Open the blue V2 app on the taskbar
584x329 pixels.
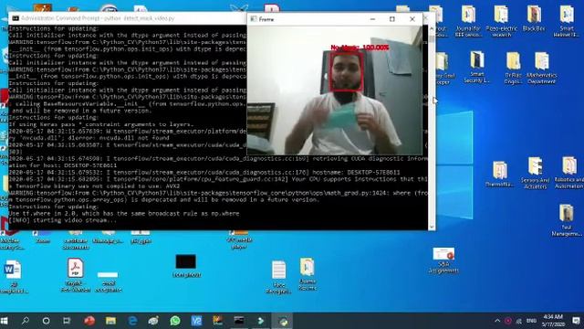coord(196,321)
